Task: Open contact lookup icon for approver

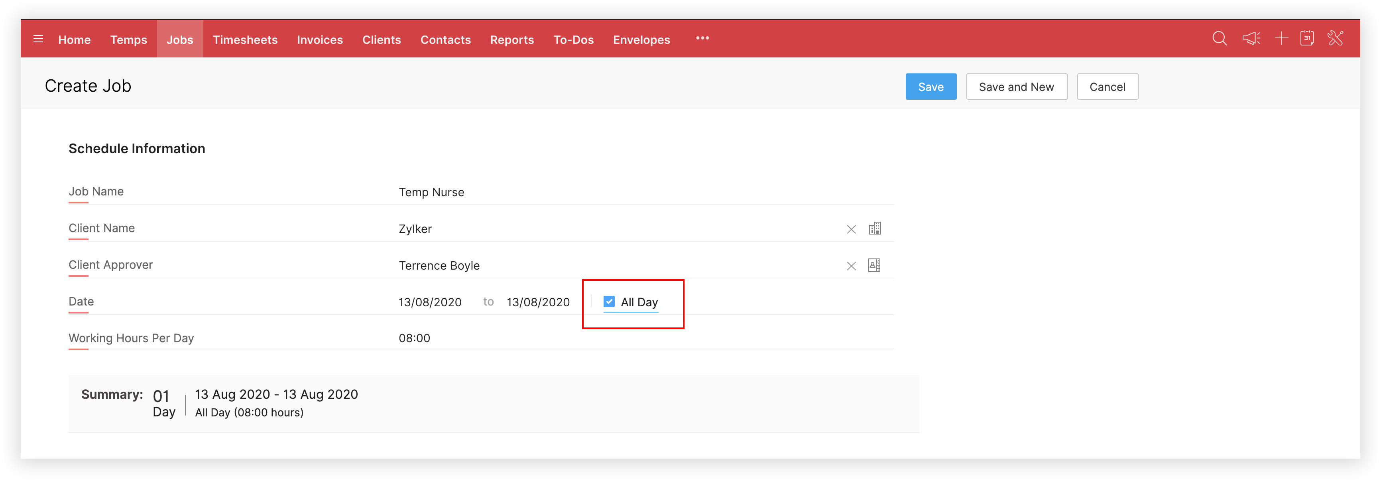Action: (874, 266)
